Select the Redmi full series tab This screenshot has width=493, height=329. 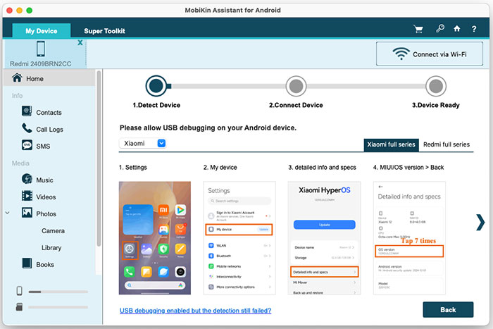tap(446, 144)
